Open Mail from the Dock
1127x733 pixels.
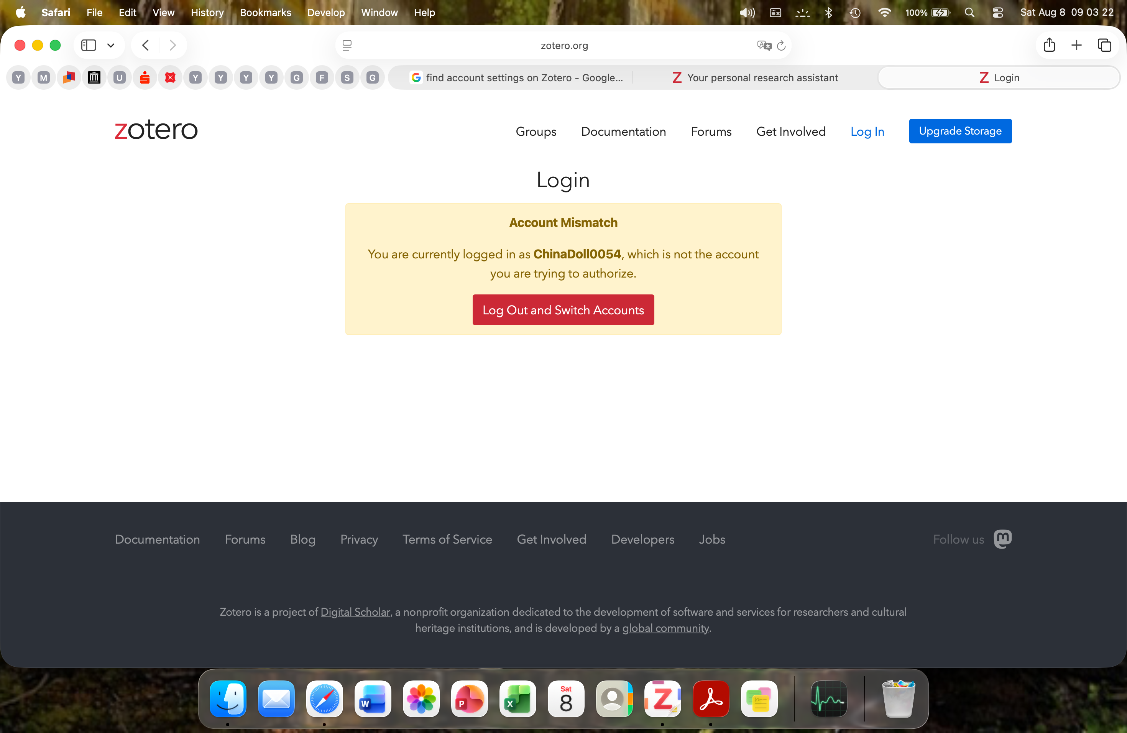276,699
